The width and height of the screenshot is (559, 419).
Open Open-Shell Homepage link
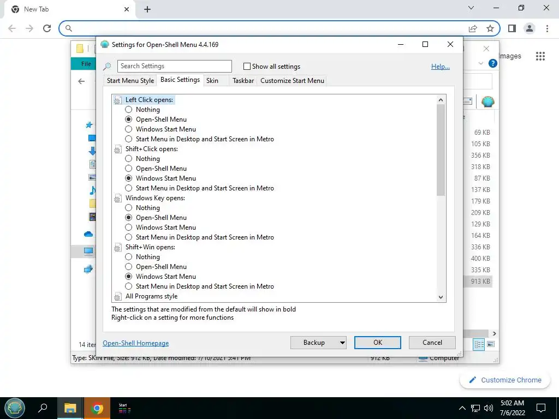136,343
